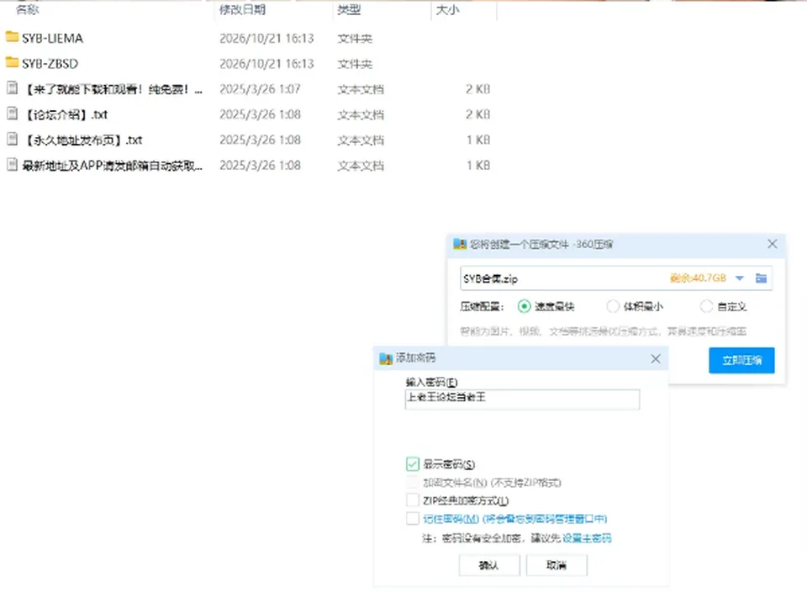Select the SYB-ZBSD folder name
The width and height of the screenshot is (807, 614).
50,63
